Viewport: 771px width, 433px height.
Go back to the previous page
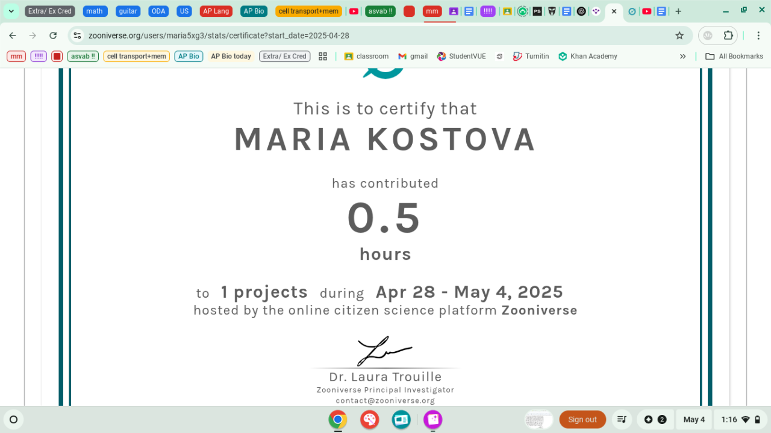[13, 35]
